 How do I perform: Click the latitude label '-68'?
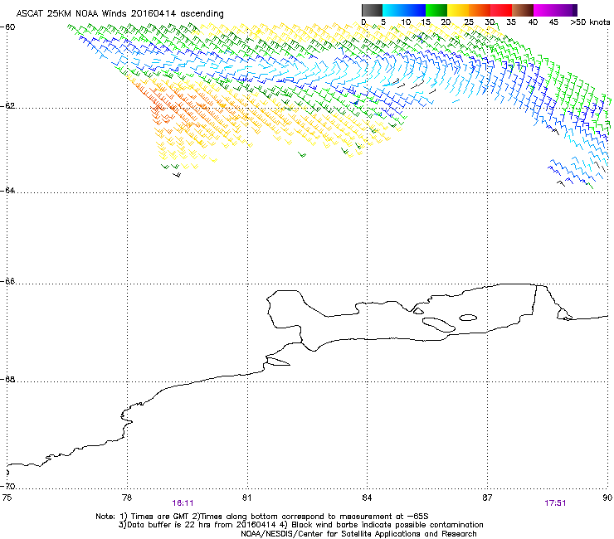[7, 379]
